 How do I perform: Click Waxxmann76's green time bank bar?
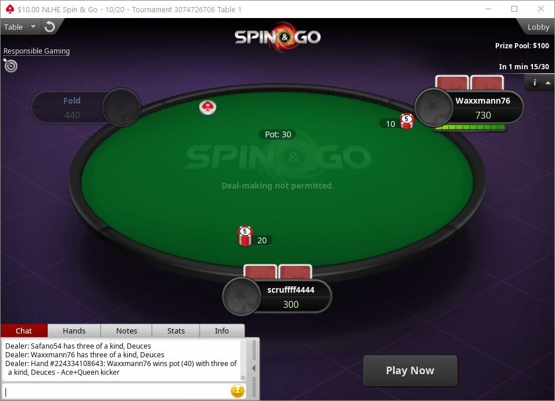pyautogui.click(x=470, y=127)
